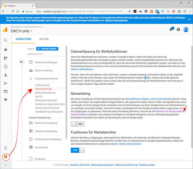Open a new browser tab
This screenshot has width=193, height=169.
click(x=39, y=6)
